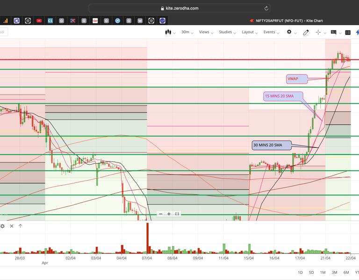
Task: Open the blue chart-line circle pinned tab
Action: 162,21
